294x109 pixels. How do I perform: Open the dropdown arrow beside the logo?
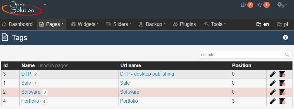[45, 5]
